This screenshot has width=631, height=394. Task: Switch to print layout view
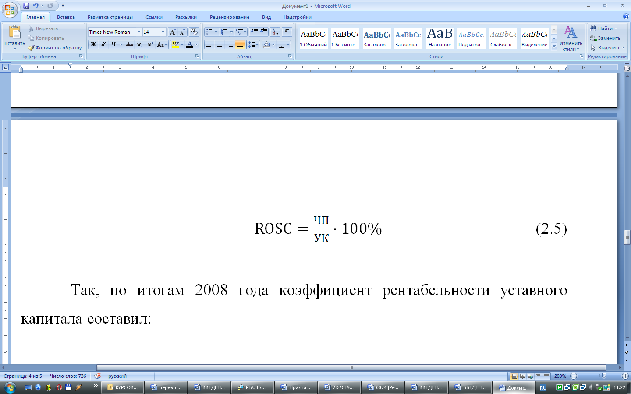click(514, 376)
